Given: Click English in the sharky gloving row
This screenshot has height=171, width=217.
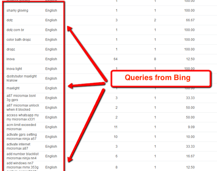Looking at the screenshot, I should click(x=51, y=11).
